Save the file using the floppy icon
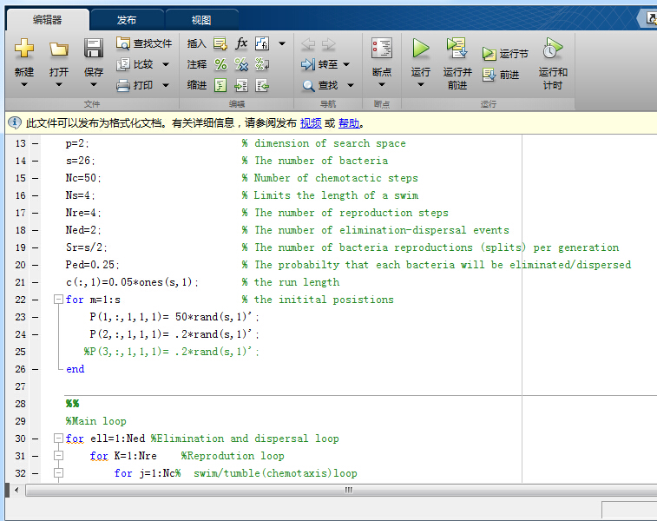The image size is (657, 521). (94, 49)
